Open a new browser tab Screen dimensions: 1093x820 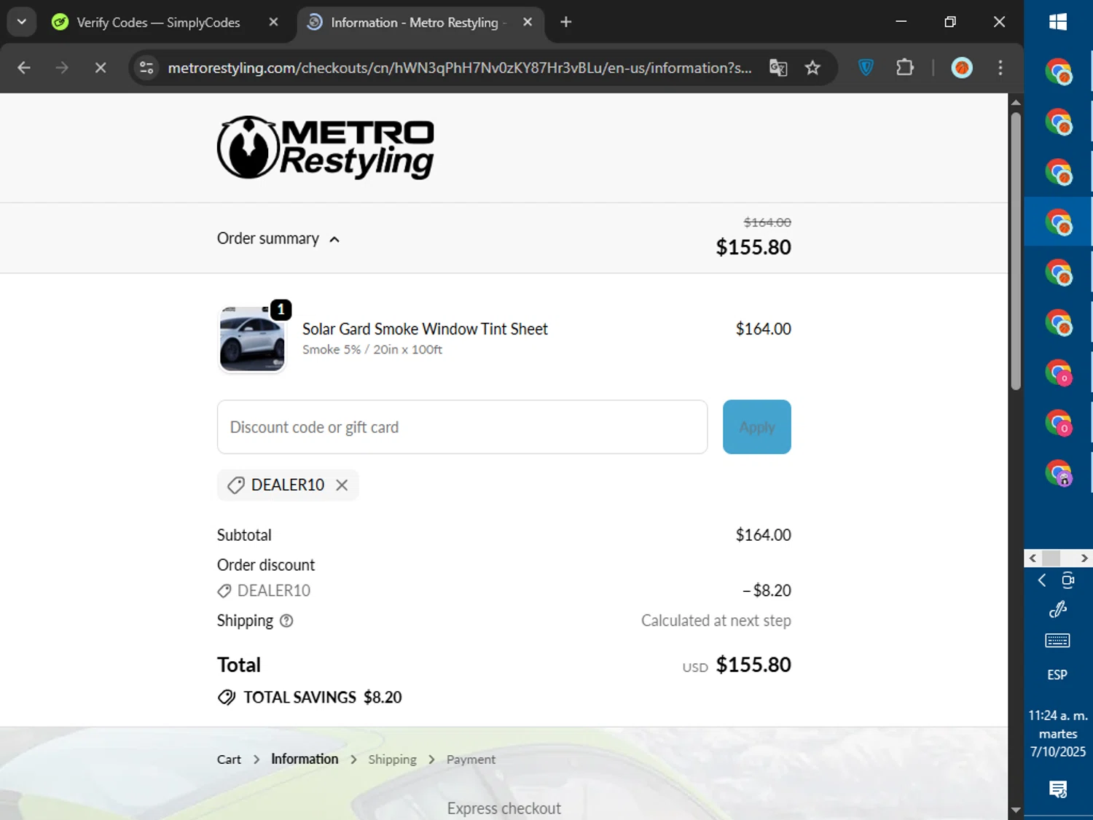(566, 23)
